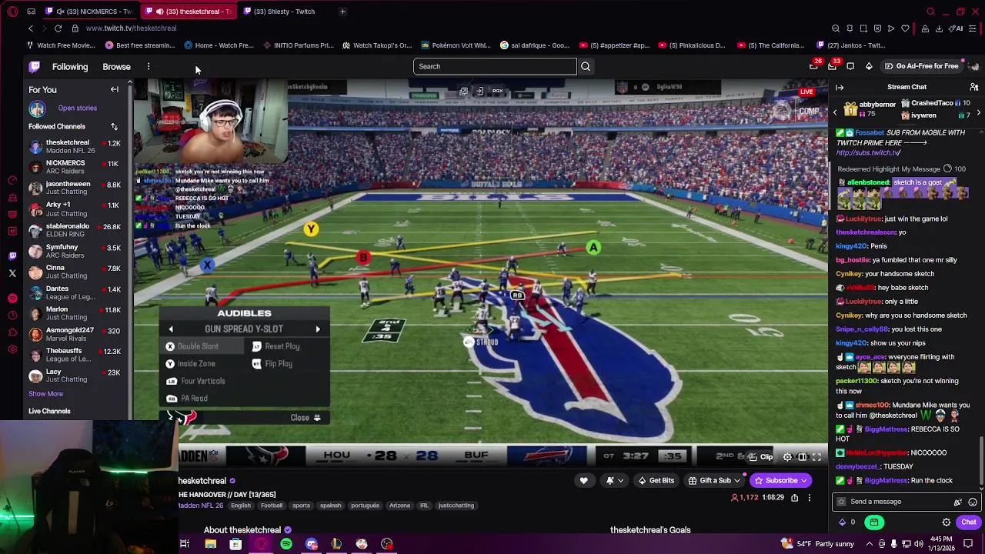Open the notifications inbox with badge 33
This screenshot has width=985, height=554.
coord(833,66)
